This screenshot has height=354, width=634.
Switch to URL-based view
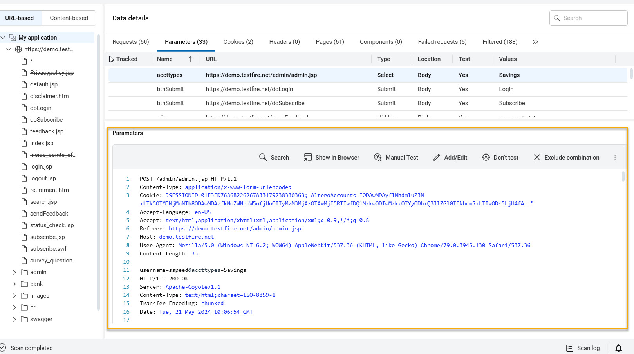coord(20,18)
